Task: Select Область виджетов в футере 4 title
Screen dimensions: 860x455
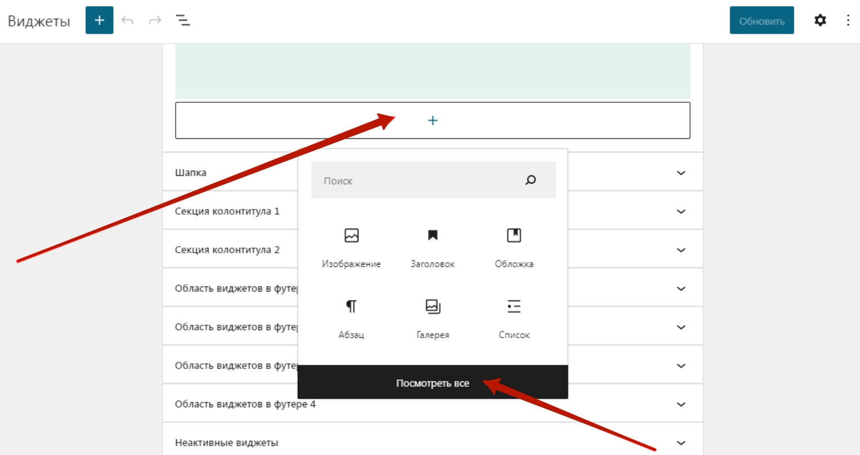Action: pyautogui.click(x=245, y=404)
